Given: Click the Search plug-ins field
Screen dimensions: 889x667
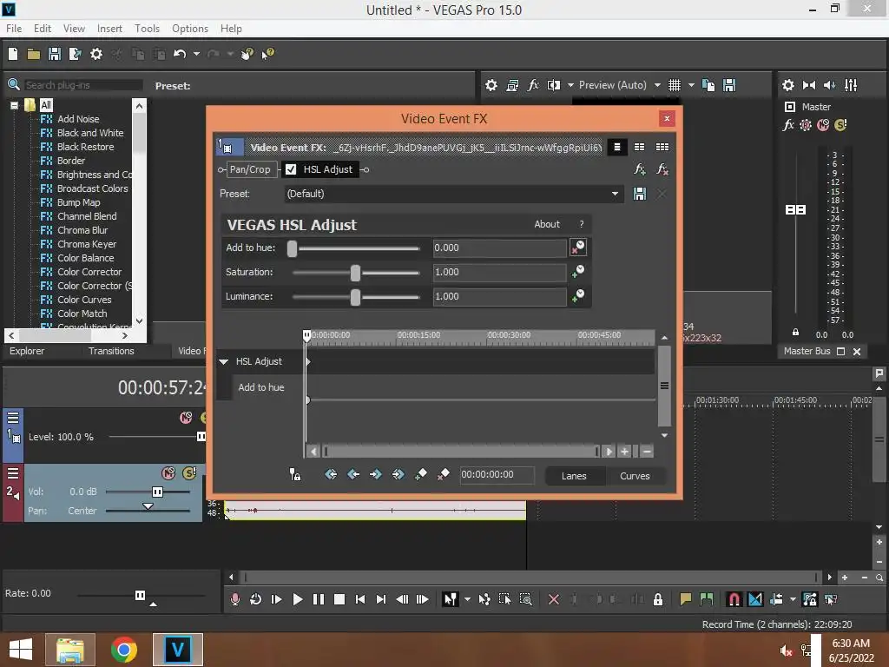Looking at the screenshot, I should tap(82, 85).
